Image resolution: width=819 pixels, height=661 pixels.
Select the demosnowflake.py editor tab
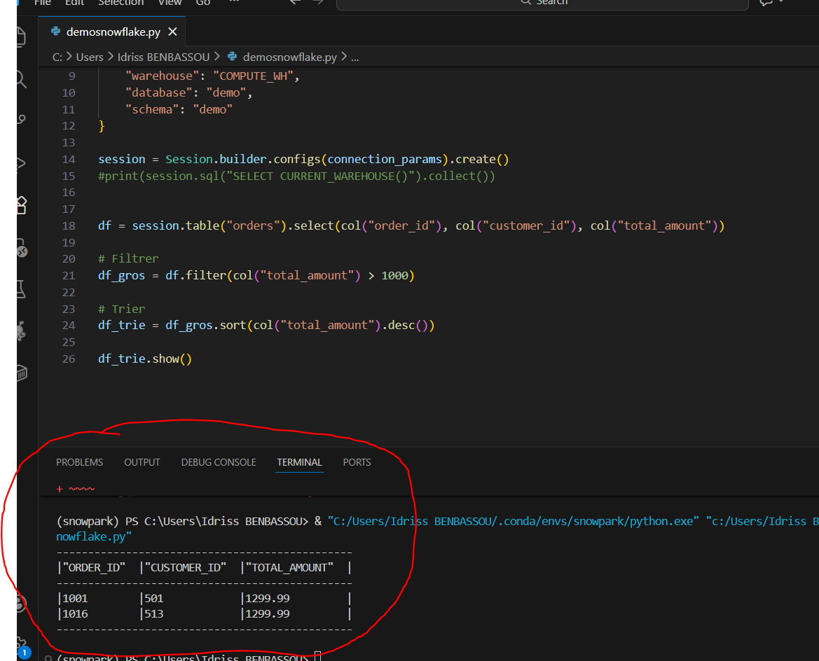tap(113, 32)
